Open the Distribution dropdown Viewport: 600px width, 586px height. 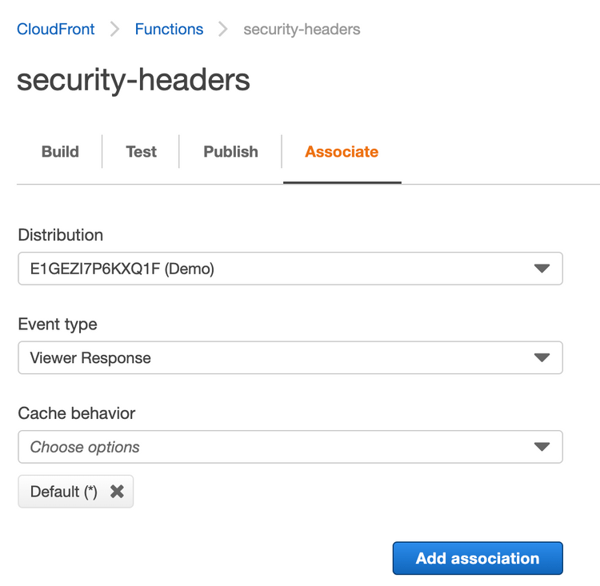290,269
